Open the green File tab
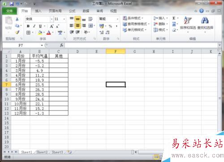The width and height of the screenshot is (224, 162). click(9, 11)
